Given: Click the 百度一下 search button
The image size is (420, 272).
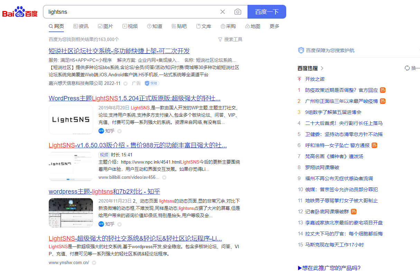Looking at the screenshot, I should tap(267, 12).
